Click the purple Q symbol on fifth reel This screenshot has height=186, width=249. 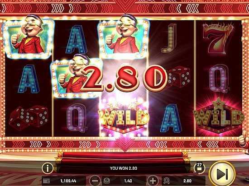(x=219, y=79)
